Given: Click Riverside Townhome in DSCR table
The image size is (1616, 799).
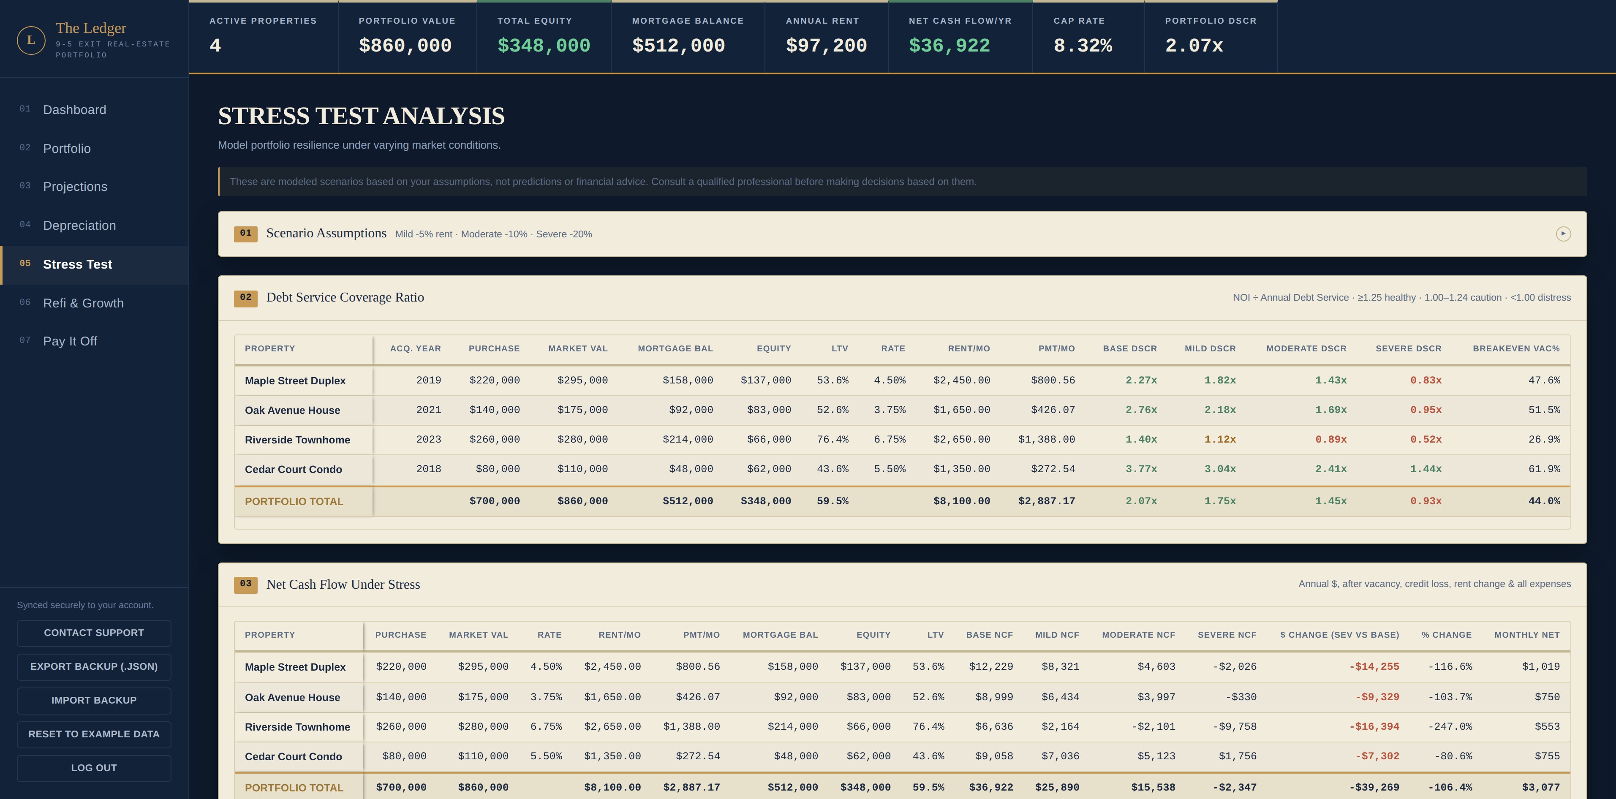Looking at the screenshot, I should tap(297, 440).
